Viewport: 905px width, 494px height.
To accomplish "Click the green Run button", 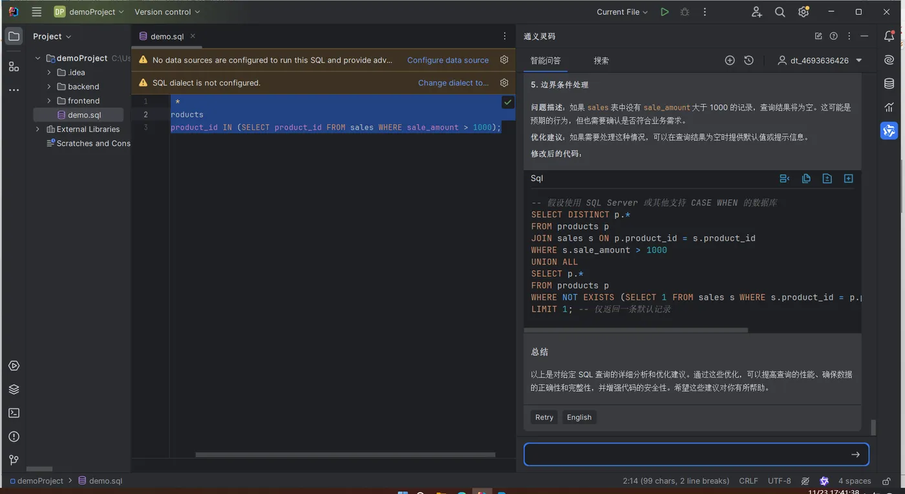I will click(x=665, y=12).
